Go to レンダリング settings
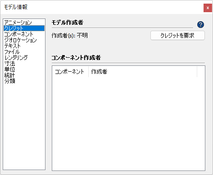 24,58
